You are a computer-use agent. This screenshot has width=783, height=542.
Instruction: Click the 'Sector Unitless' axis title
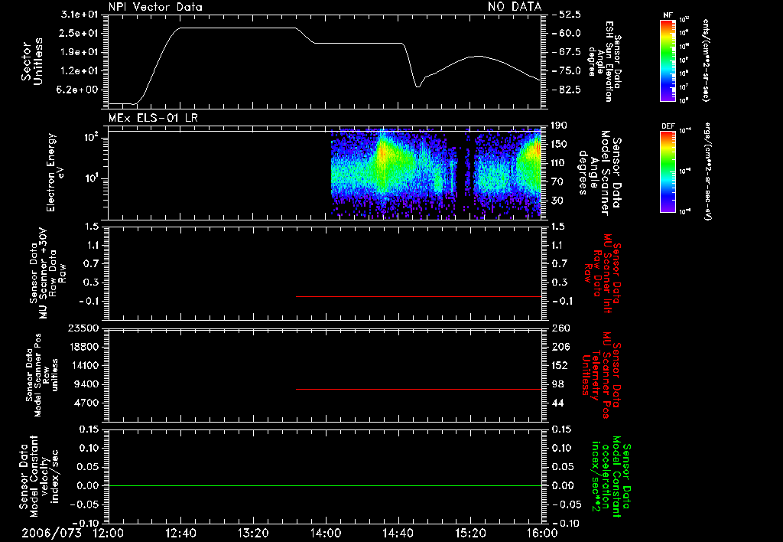tap(32, 61)
